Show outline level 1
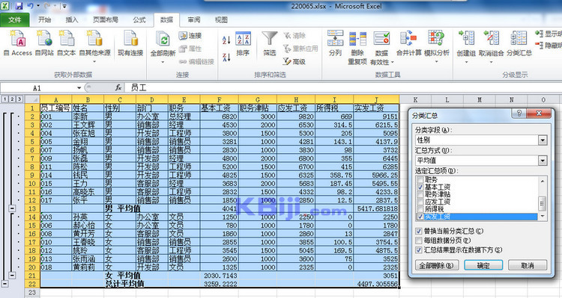 [4, 99]
